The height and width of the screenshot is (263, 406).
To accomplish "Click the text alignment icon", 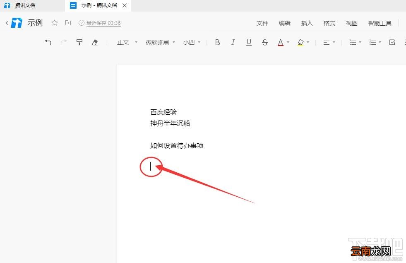I will [327, 42].
